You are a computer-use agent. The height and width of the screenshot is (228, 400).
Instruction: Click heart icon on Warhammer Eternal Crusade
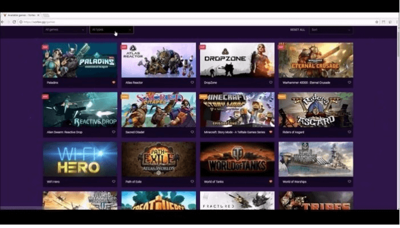(x=349, y=83)
